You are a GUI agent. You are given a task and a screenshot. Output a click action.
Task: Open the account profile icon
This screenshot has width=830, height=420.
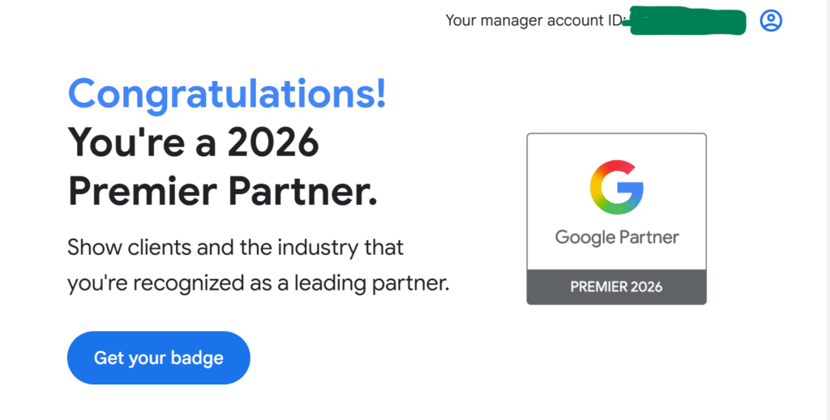(x=771, y=21)
